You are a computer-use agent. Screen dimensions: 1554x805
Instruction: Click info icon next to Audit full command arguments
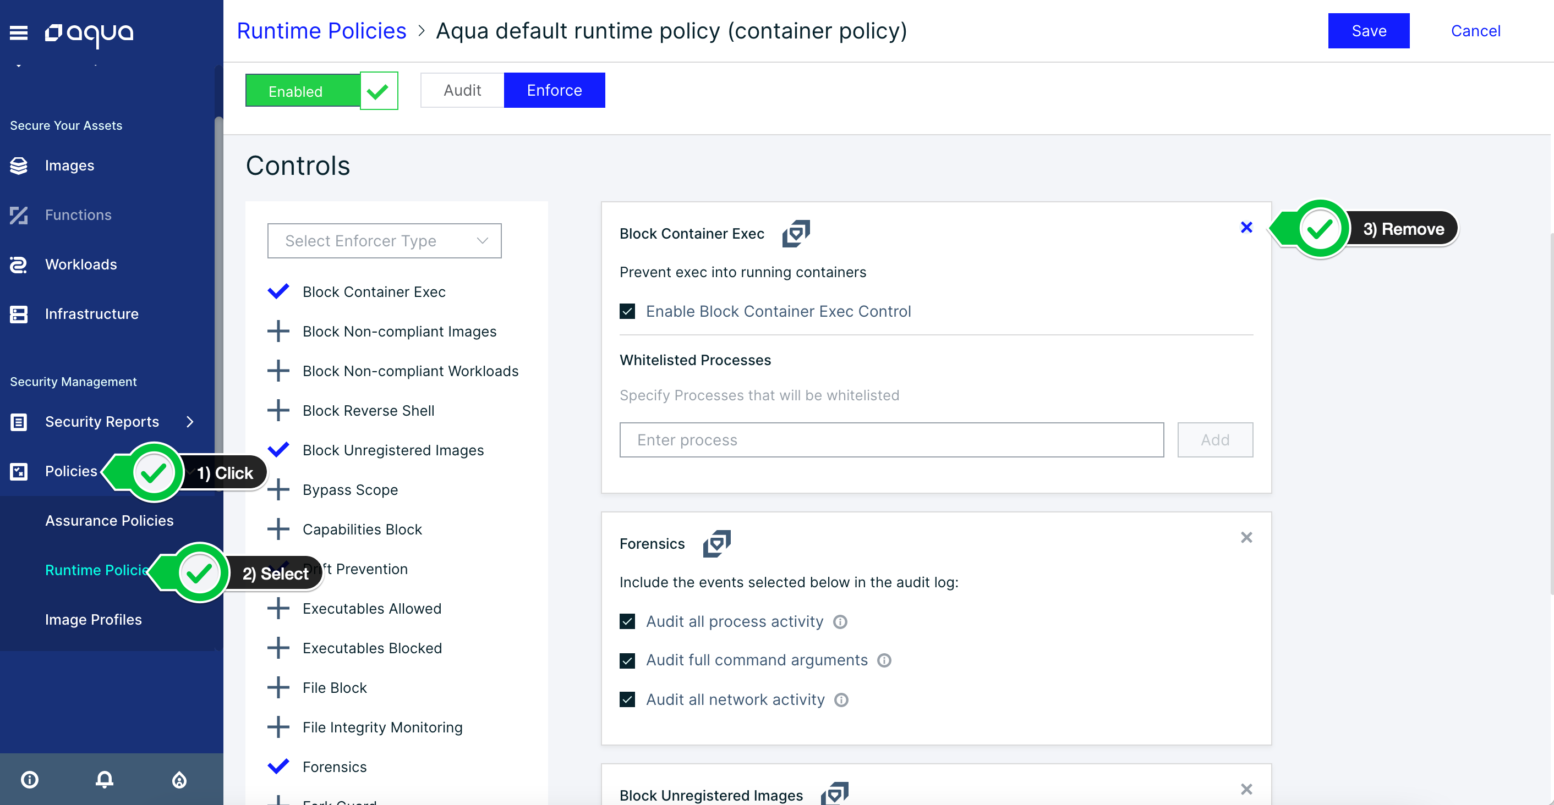[x=884, y=660]
